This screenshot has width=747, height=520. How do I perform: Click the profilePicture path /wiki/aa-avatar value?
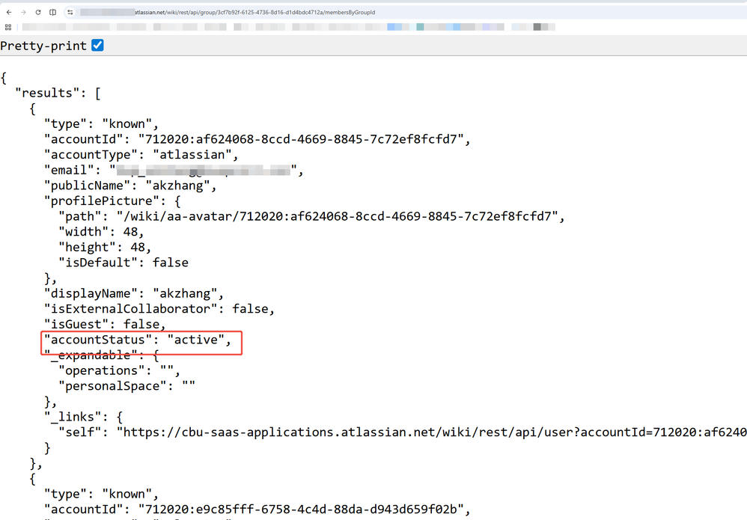[x=338, y=216]
